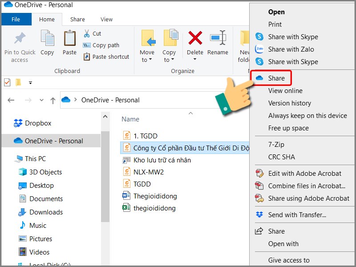Viewport: 356px width, 267px height.
Task: Expand the Copy to dropdown arrow
Action: click(x=173, y=60)
